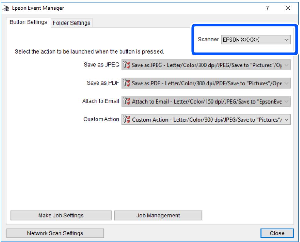Image resolution: width=300 pixels, height=242 pixels.
Task: Click the Epson Event Manager title bar icon
Action: (6, 8)
